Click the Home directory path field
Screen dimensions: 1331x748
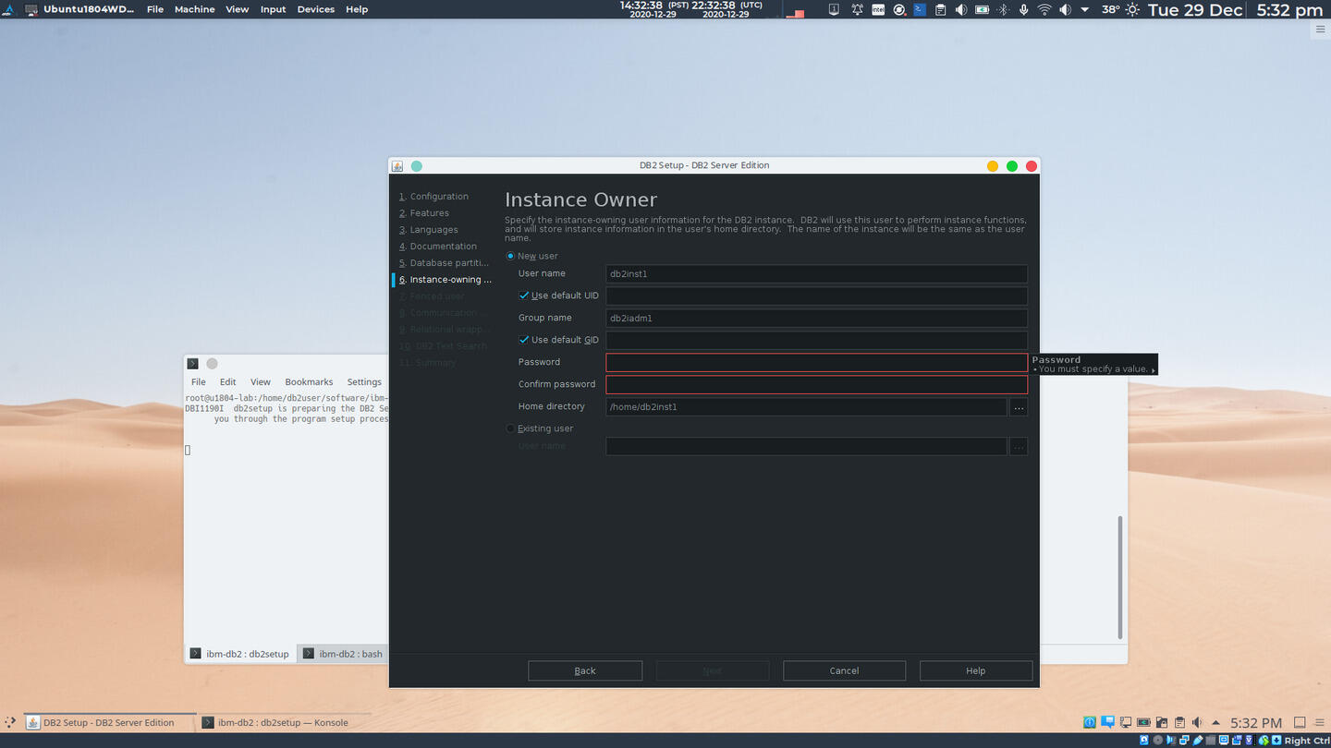coord(806,406)
